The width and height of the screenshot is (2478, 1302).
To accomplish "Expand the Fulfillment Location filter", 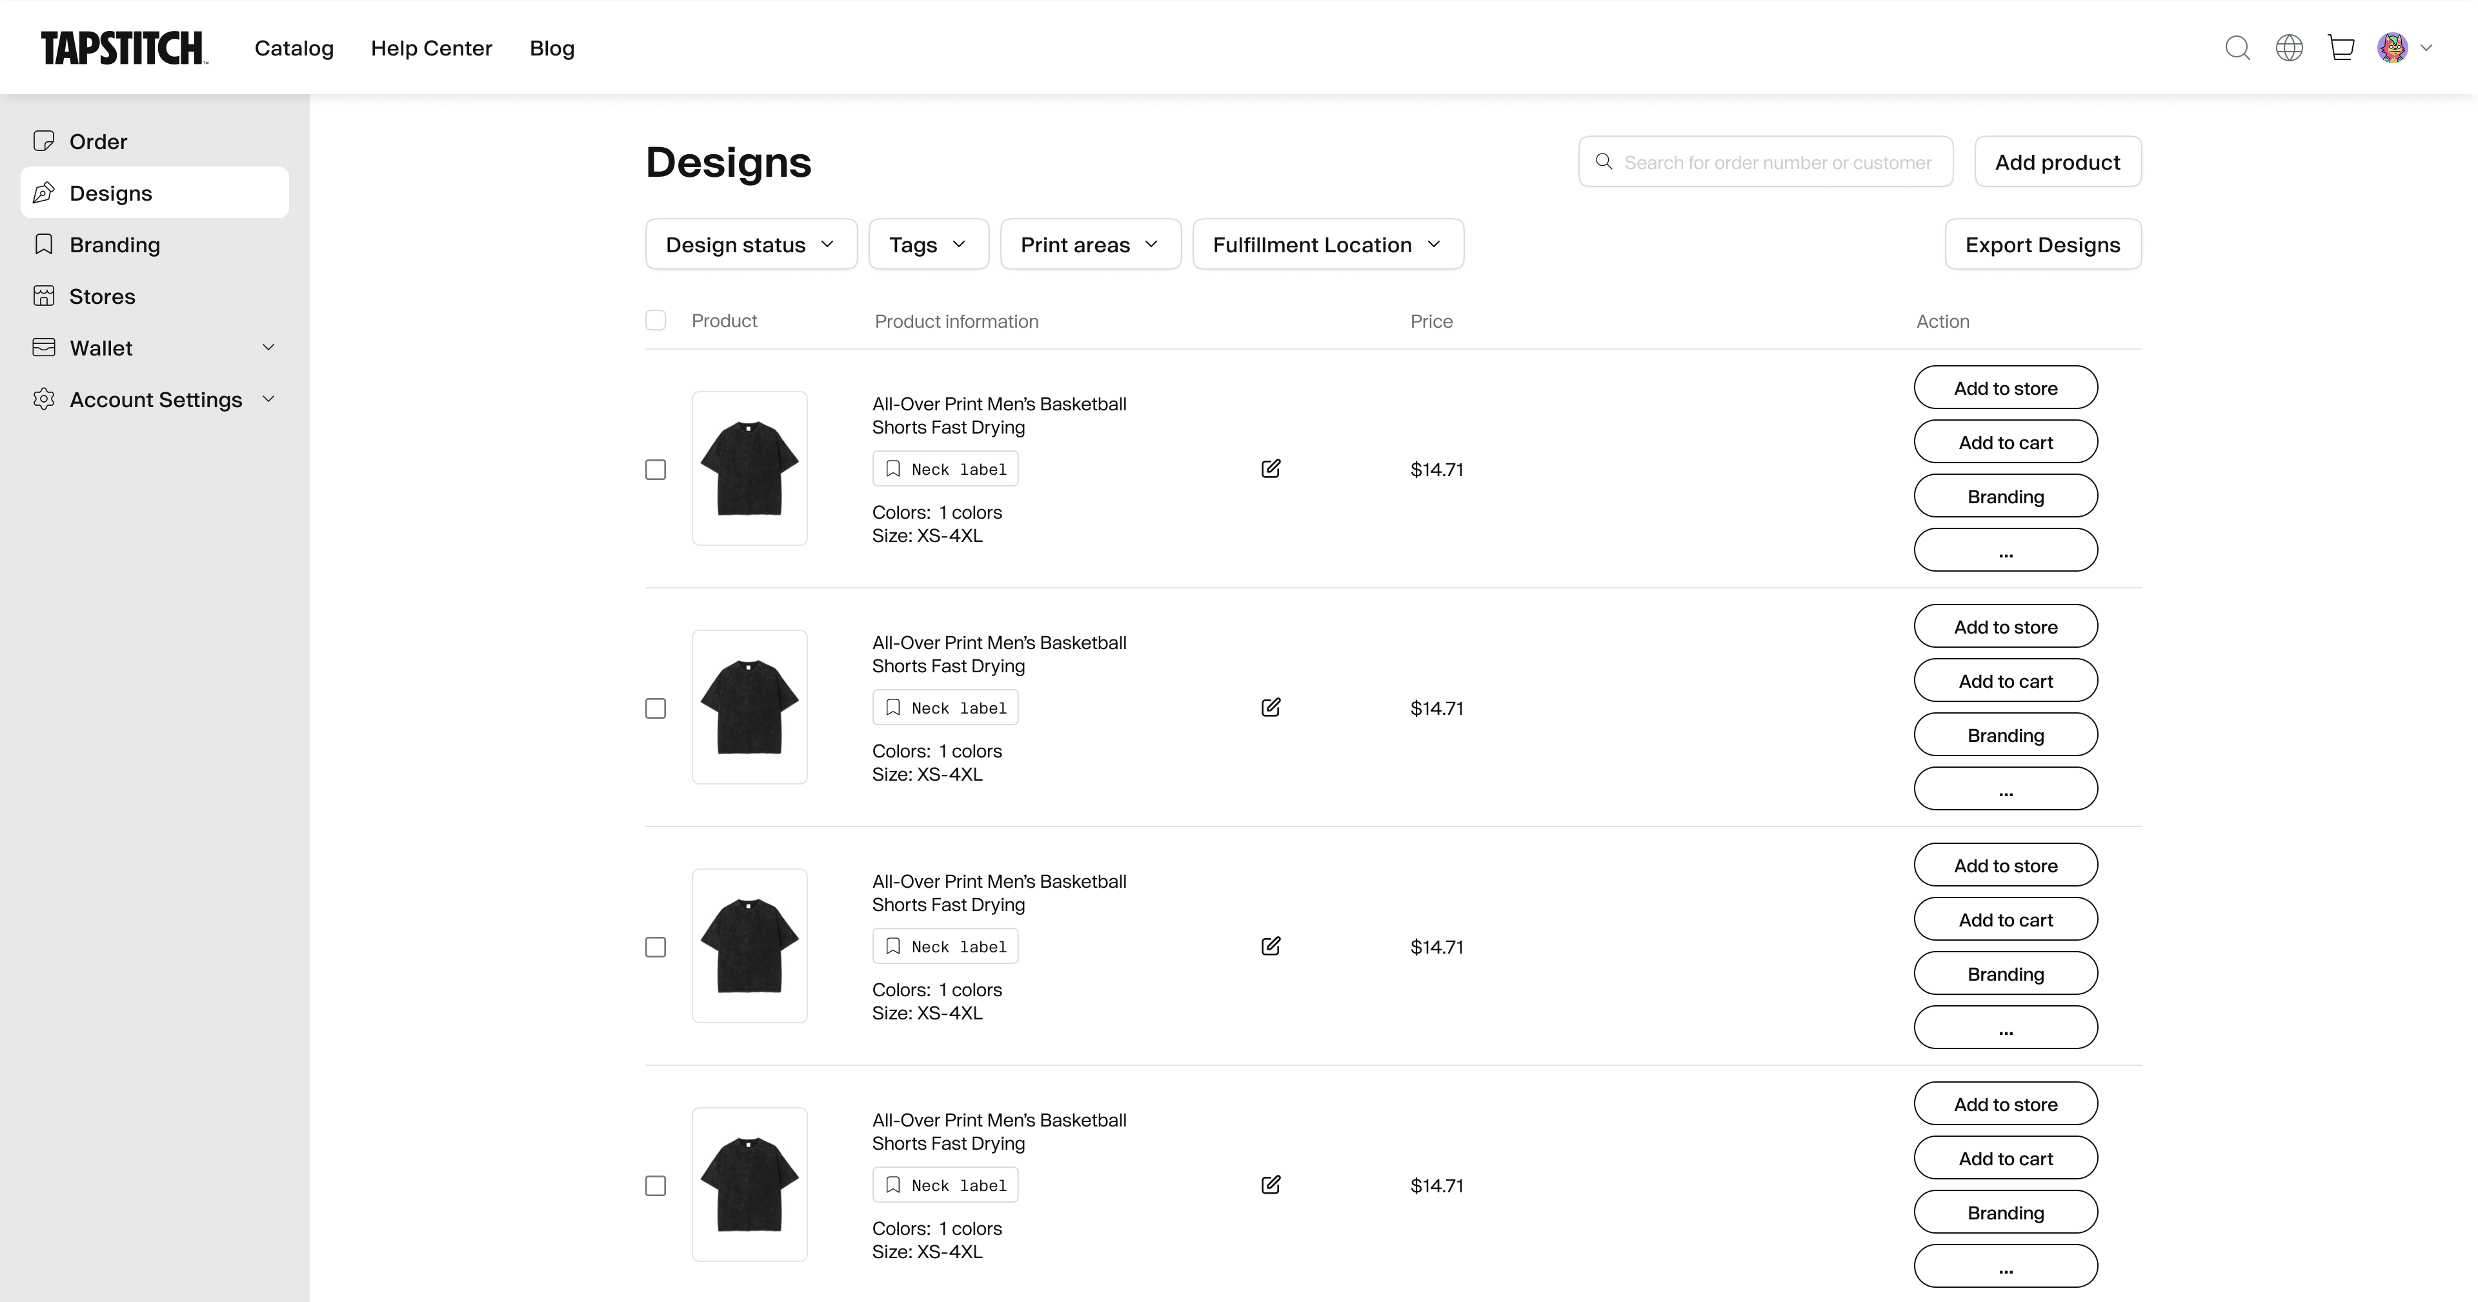I will pyautogui.click(x=1327, y=245).
